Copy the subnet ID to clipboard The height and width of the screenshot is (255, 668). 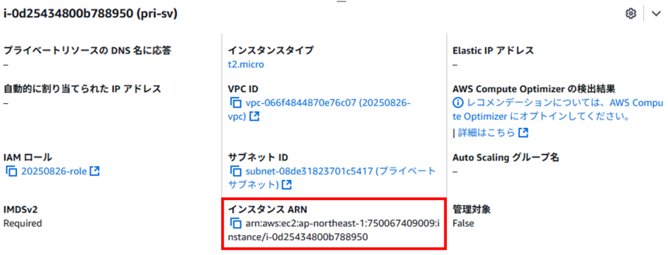coord(235,171)
